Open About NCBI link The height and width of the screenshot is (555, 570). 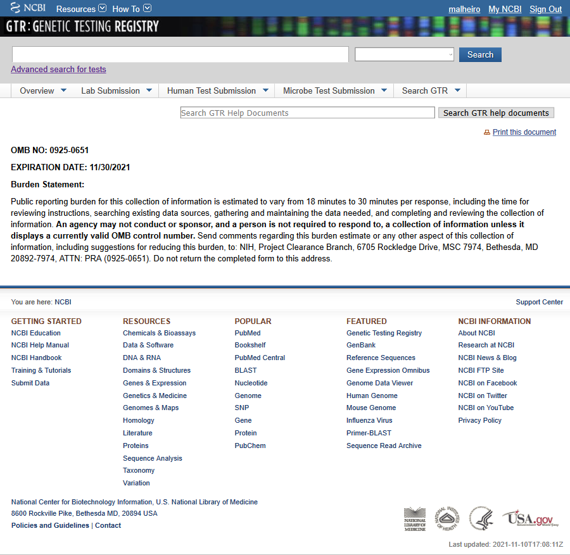click(x=476, y=333)
